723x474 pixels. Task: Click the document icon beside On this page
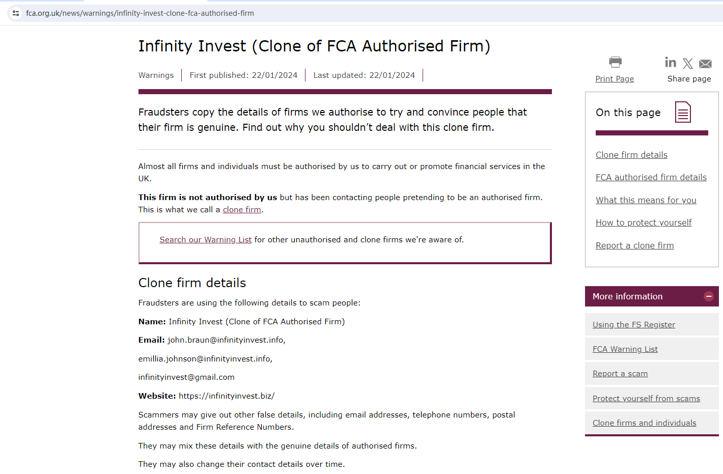[683, 112]
